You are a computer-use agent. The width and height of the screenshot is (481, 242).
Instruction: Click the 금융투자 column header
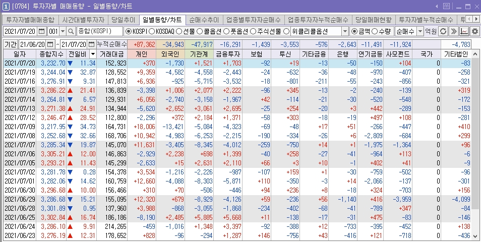point(228,54)
